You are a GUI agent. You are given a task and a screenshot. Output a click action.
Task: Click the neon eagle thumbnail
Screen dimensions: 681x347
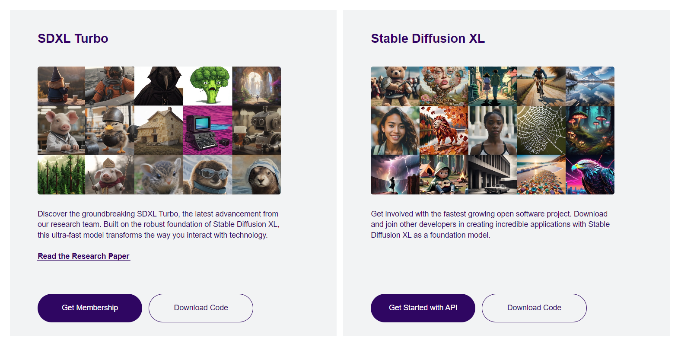coord(590,175)
